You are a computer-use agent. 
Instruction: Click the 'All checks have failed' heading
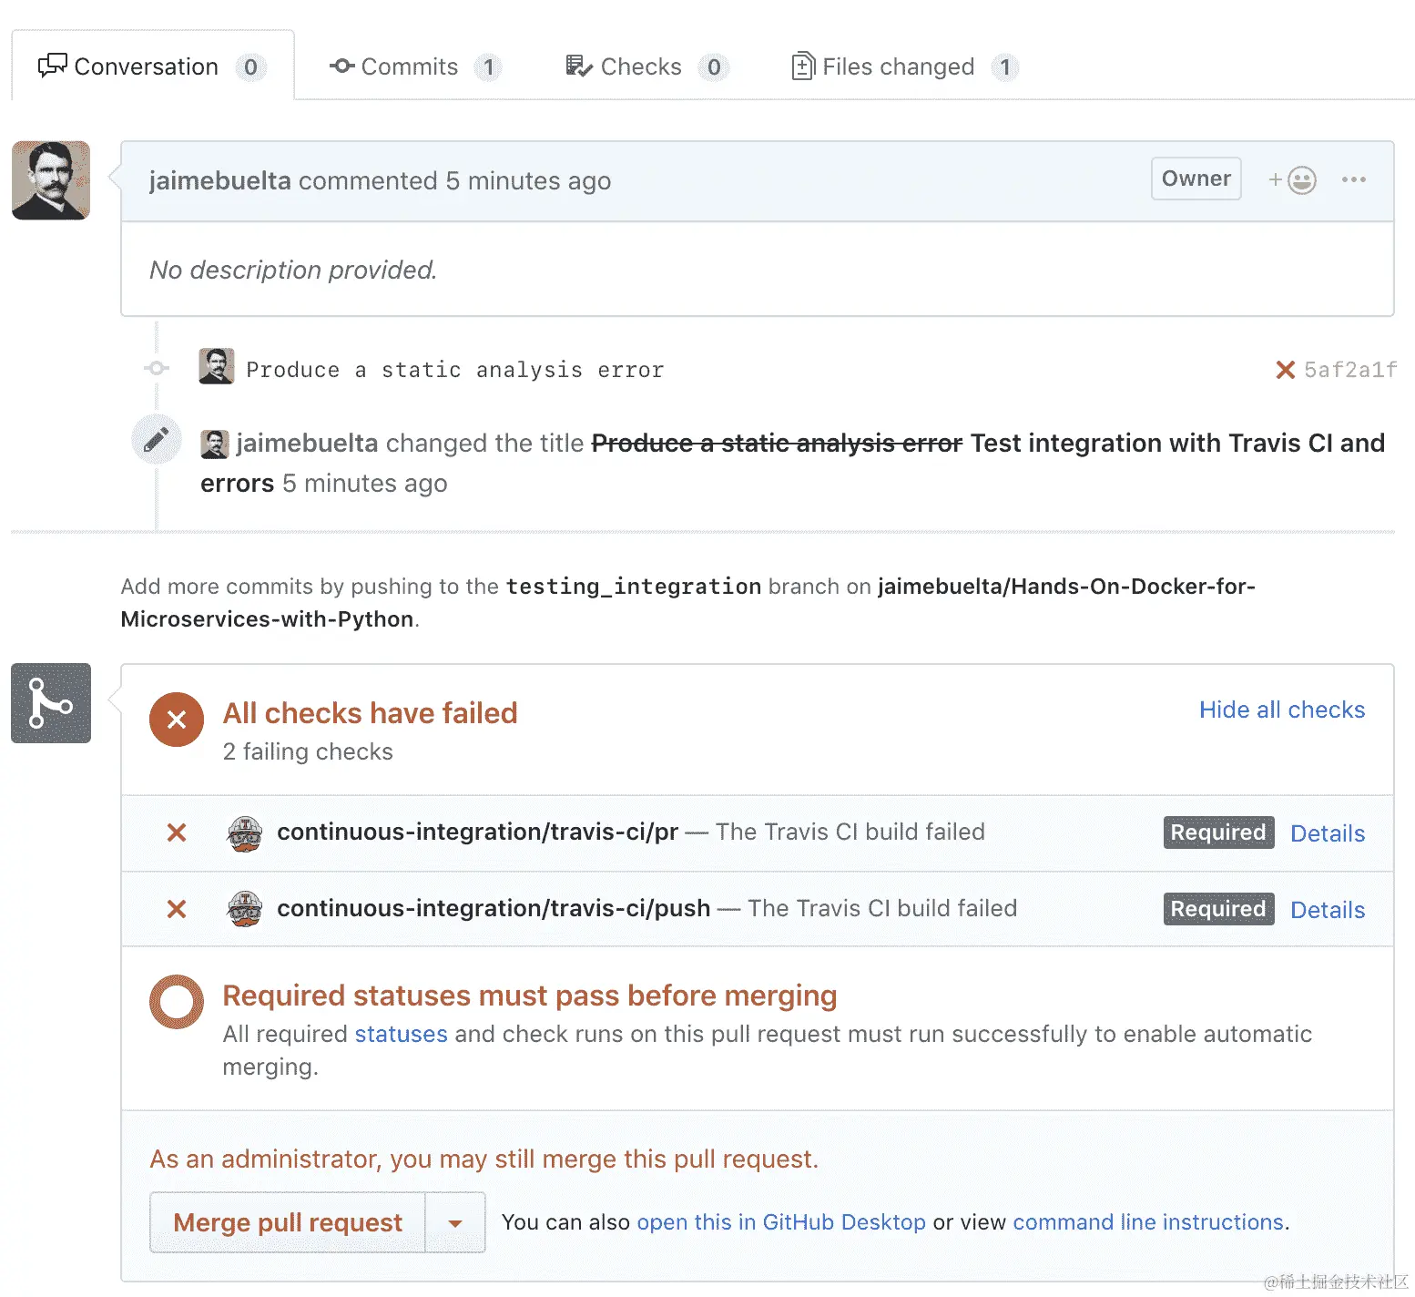click(370, 713)
